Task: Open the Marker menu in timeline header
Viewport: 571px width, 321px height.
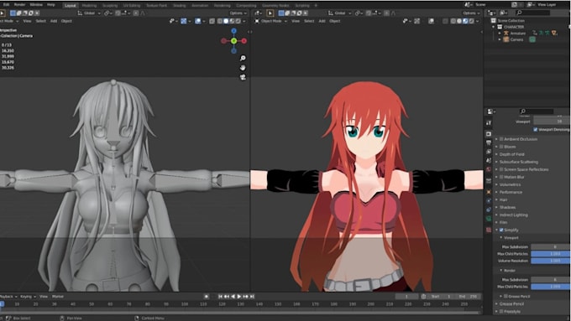Action: pyautogui.click(x=58, y=297)
